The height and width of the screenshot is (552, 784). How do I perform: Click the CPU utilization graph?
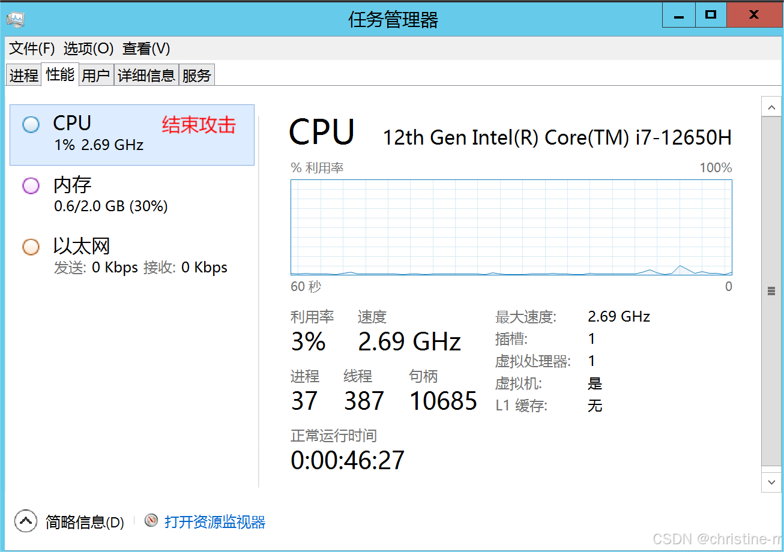(x=511, y=227)
